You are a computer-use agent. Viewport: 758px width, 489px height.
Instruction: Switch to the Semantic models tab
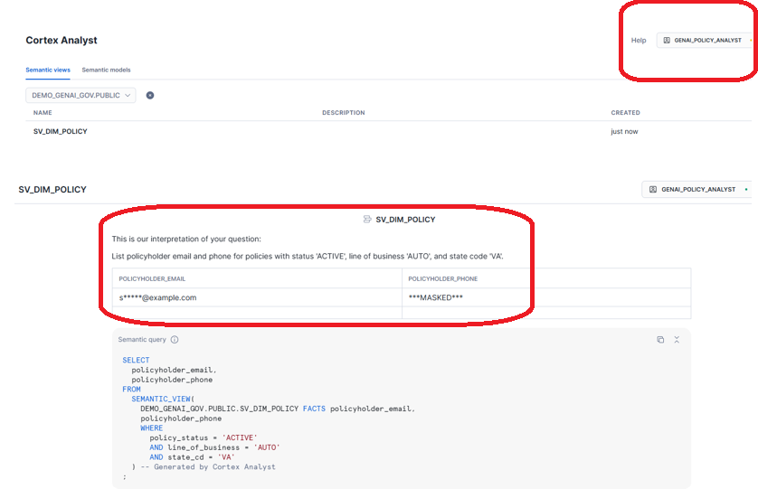106,70
